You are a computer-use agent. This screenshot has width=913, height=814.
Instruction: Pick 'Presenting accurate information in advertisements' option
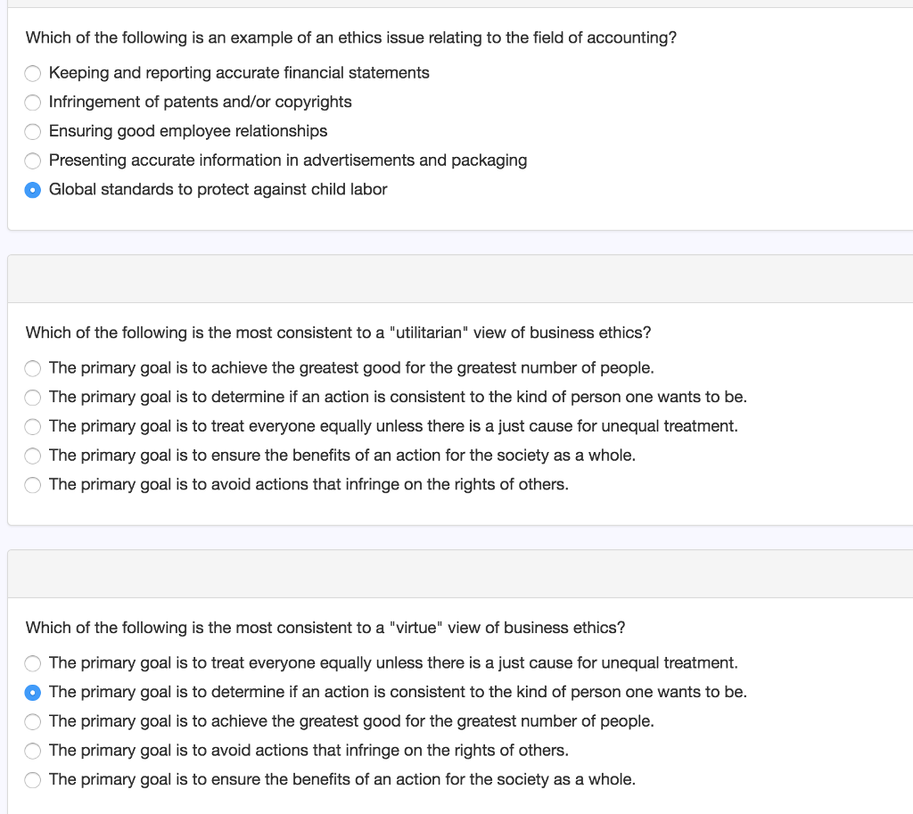(33, 161)
